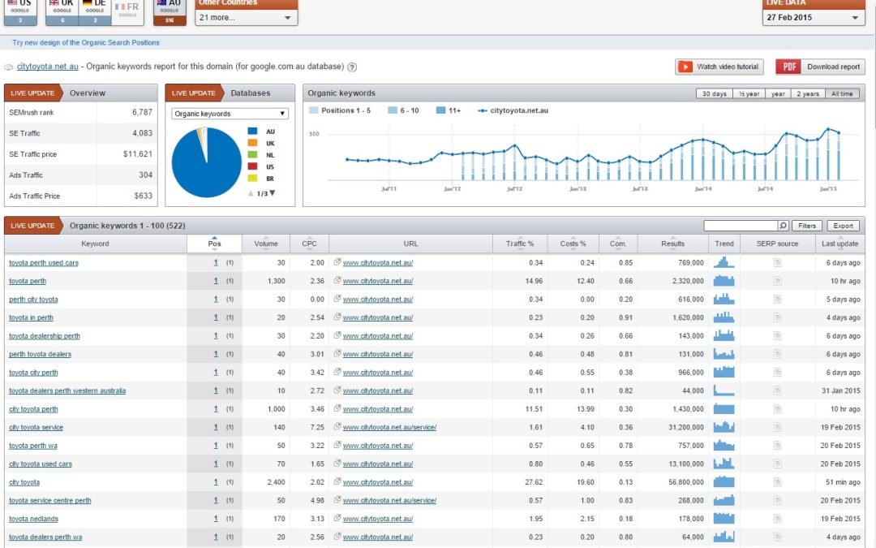Screen dimensions: 876x548
Task: Sort table by Results column
Action: (672, 244)
